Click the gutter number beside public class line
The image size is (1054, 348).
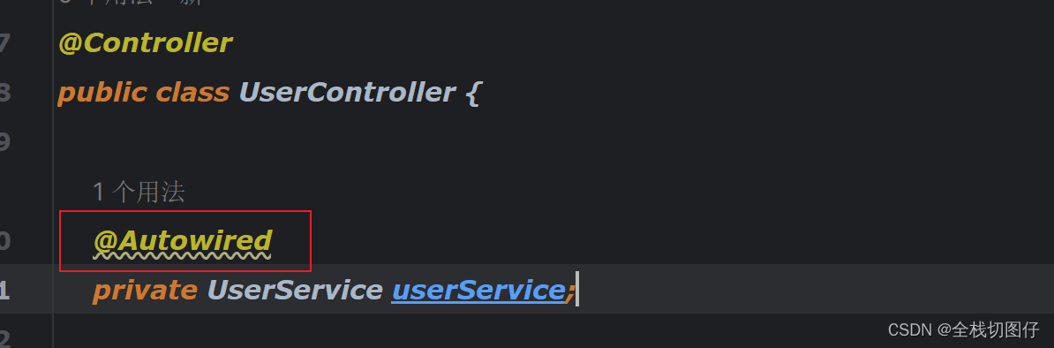coord(4,92)
